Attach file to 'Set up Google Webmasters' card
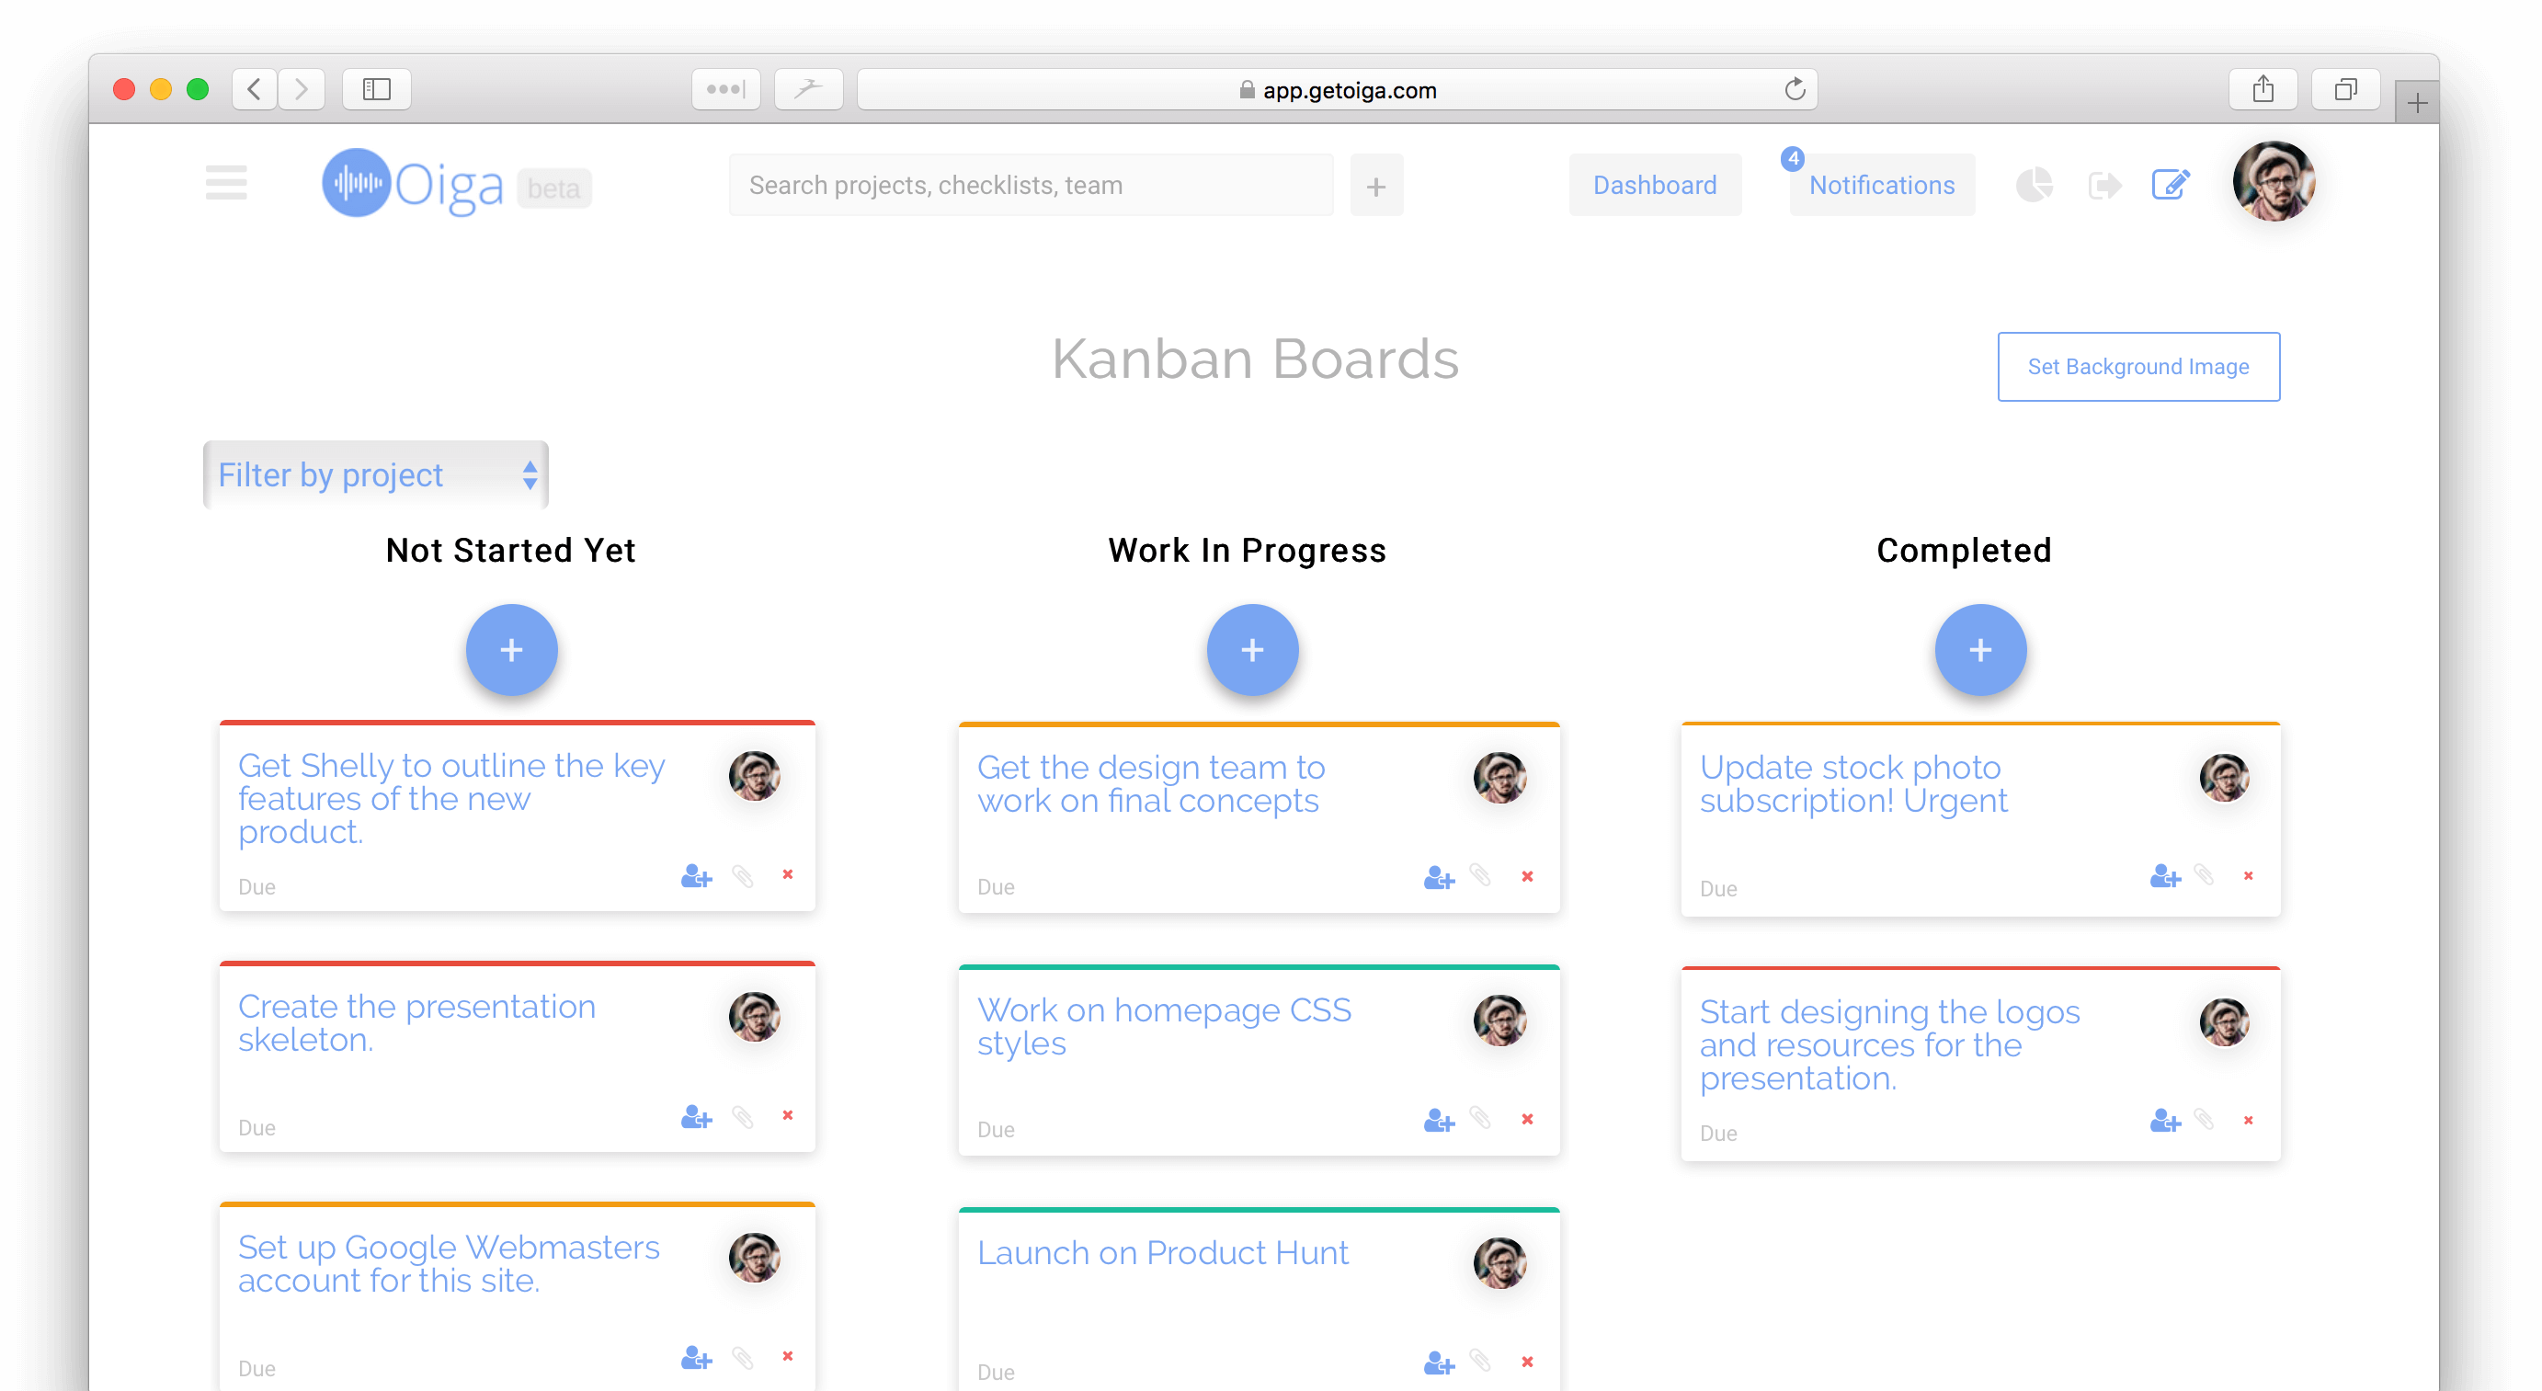This screenshot has width=2542, height=1391. pos(743,1359)
